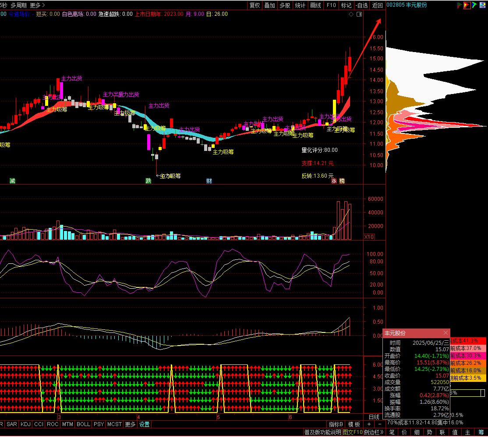Select the KDJ indicator tab
The image size is (488, 437).
coord(26,424)
